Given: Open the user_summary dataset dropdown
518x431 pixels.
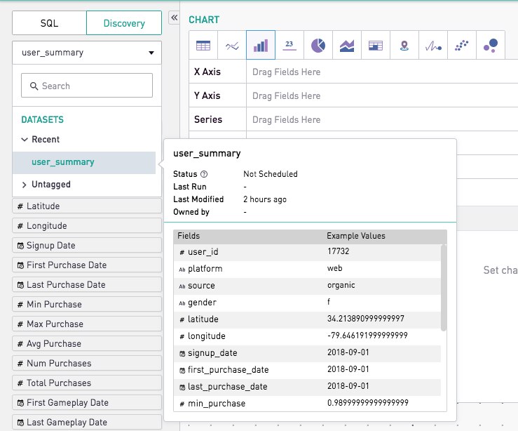Looking at the screenshot, I should click(87, 53).
